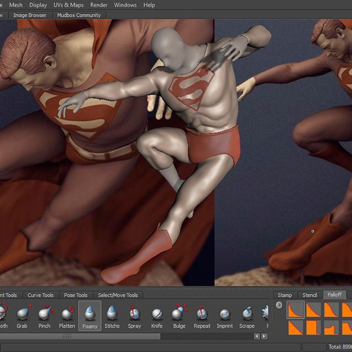Select the first falloff preset thumbnail
Viewport: 352px width, 352px height.
pyautogui.click(x=295, y=310)
